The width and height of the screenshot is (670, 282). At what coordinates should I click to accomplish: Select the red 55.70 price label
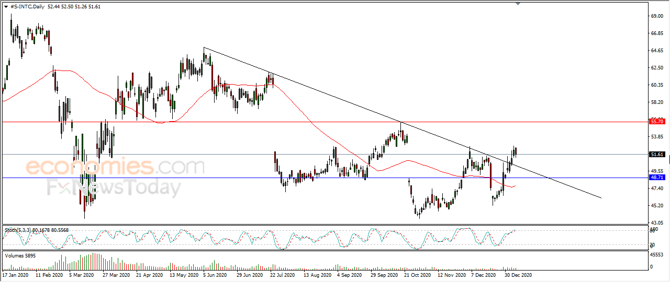[656, 121]
